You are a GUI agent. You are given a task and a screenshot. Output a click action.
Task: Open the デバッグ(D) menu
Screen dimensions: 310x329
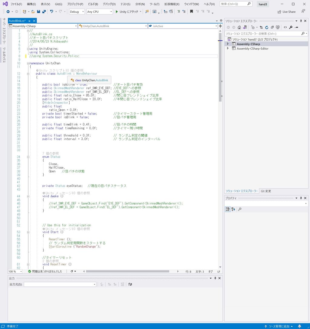[x=109, y=4]
